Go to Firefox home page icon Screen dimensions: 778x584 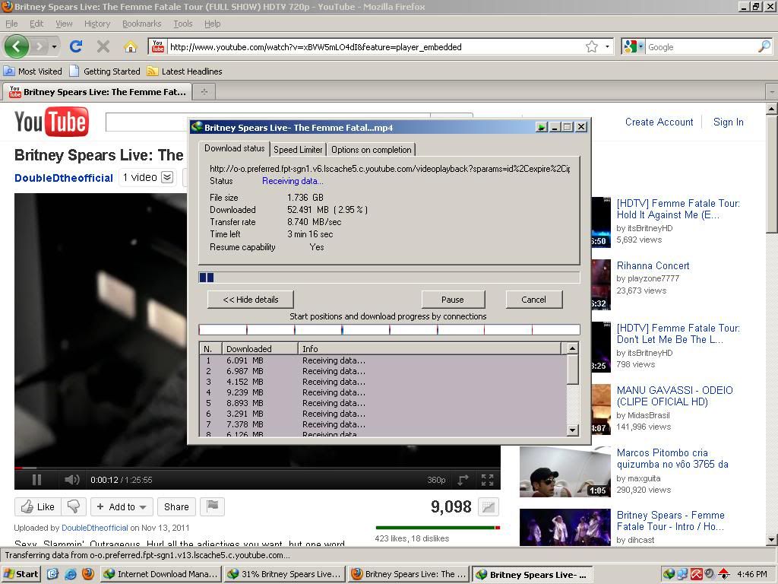click(x=131, y=46)
